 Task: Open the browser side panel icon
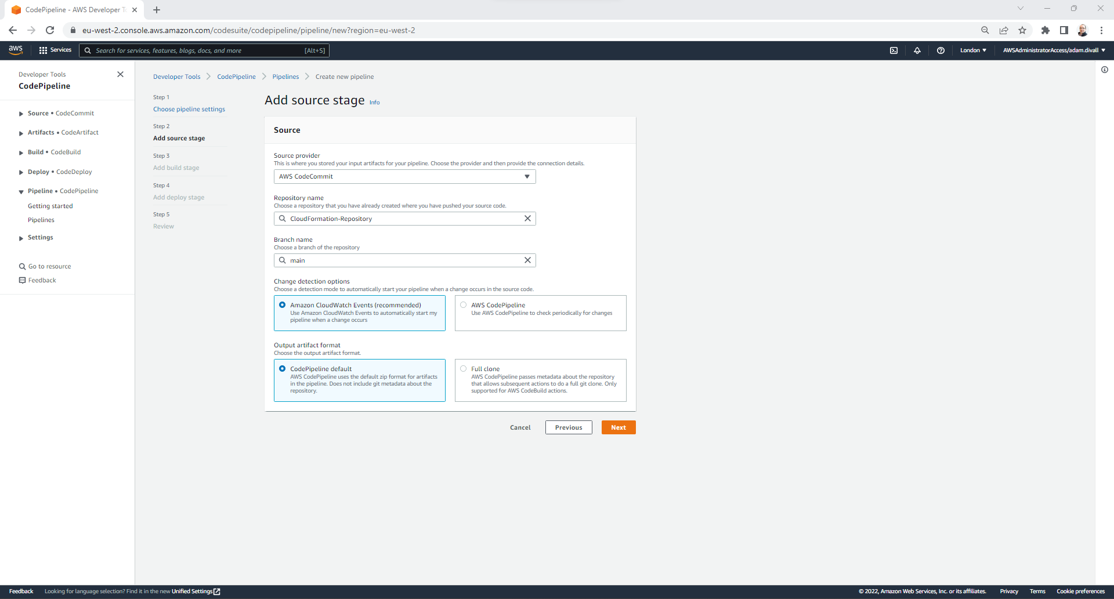[1064, 30]
